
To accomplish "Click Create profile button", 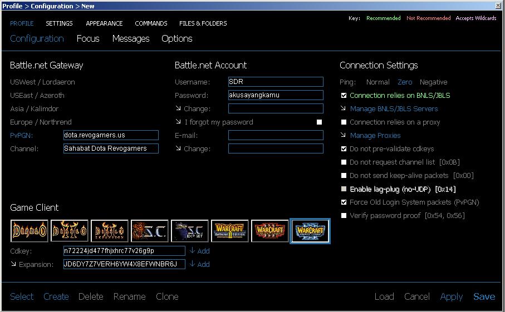I will (56, 296).
